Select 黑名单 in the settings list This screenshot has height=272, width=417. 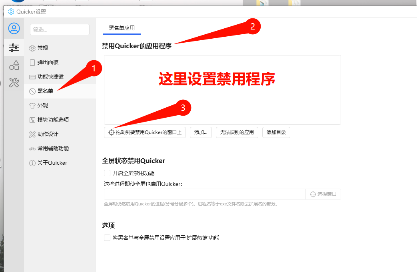(x=60, y=91)
